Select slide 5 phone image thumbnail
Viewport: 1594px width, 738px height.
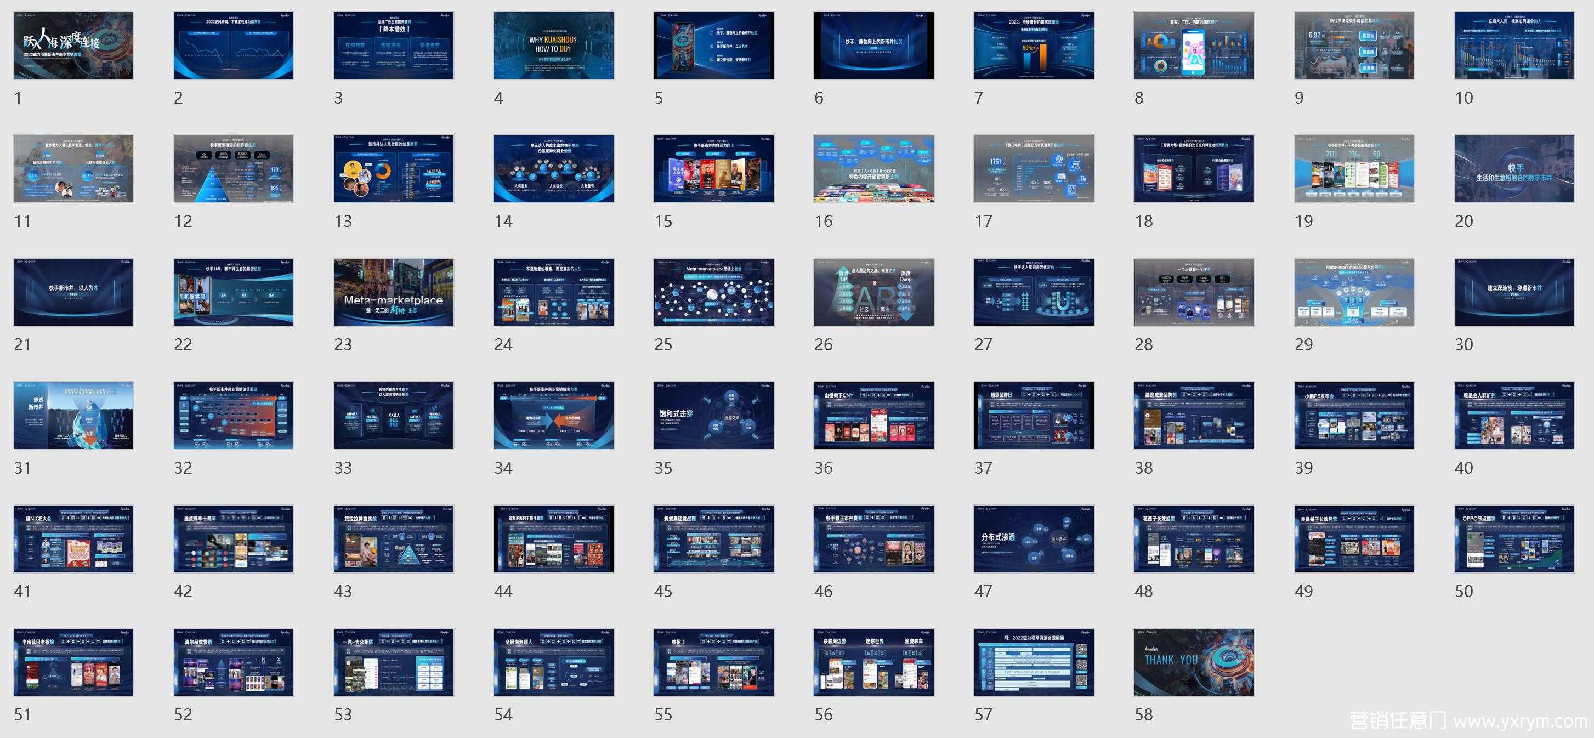[x=713, y=45]
